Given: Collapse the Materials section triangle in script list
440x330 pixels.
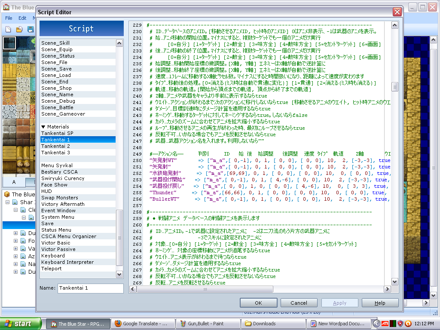Looking at the screenshot, I should (43, 127).
